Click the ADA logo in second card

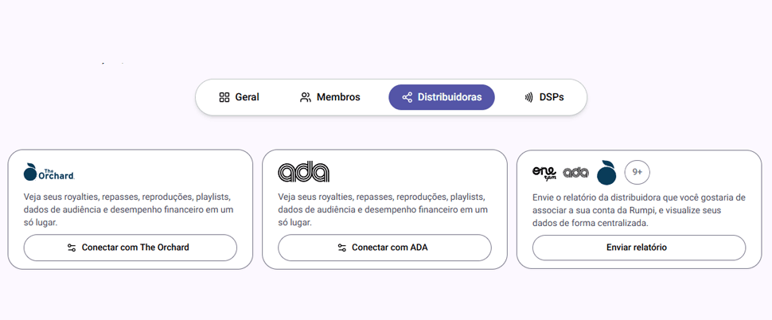(x=303, y=171)
